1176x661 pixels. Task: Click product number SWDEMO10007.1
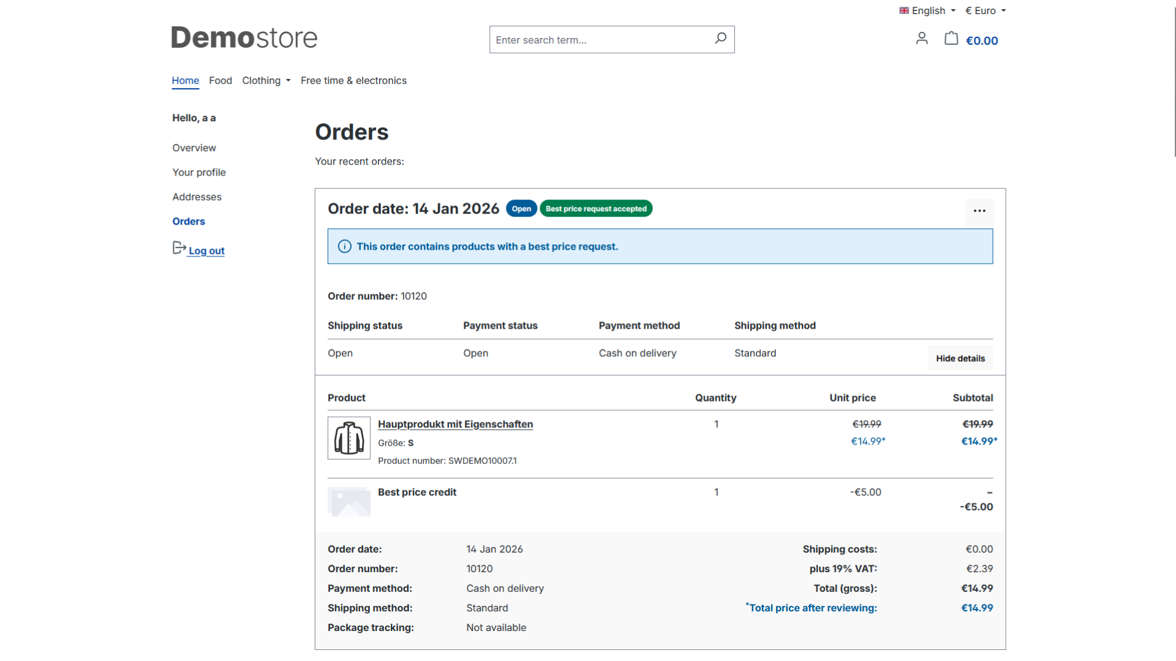[447, 461]
